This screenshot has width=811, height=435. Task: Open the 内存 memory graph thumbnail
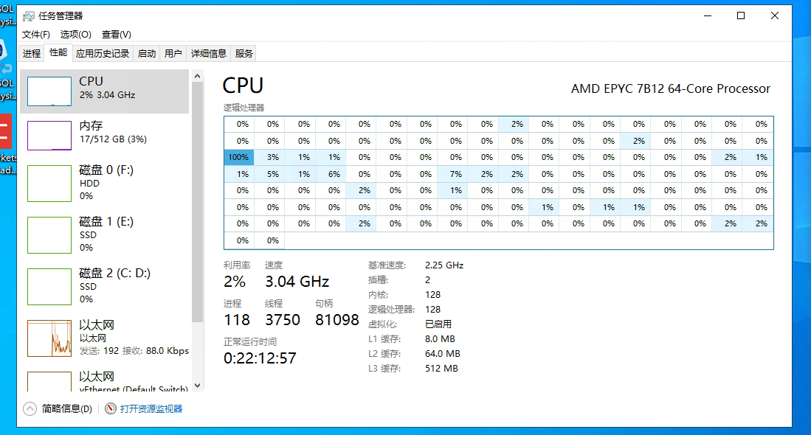49,136
